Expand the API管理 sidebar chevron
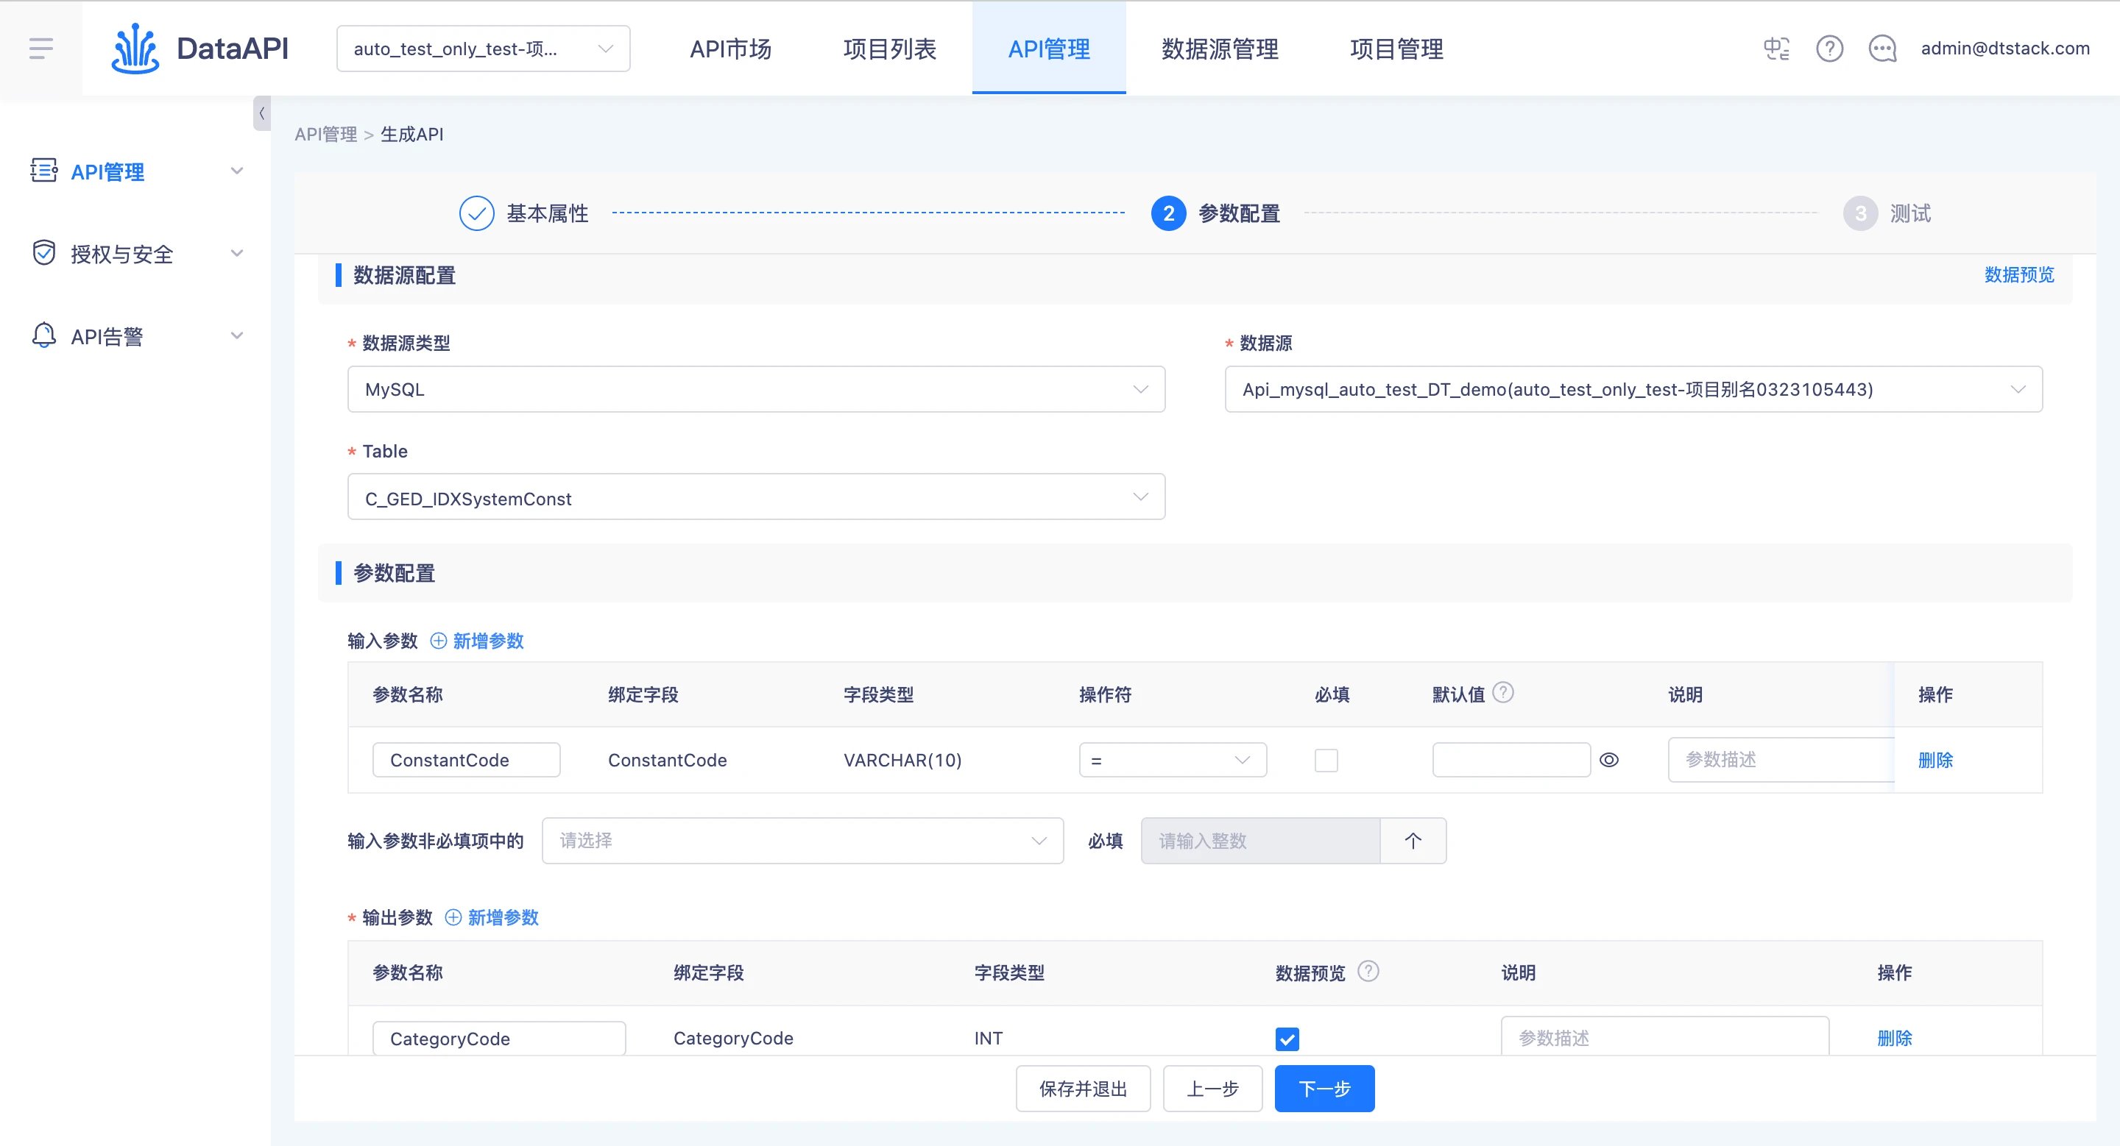The width and height of the screenshot is (2120, 1146). 237,171
